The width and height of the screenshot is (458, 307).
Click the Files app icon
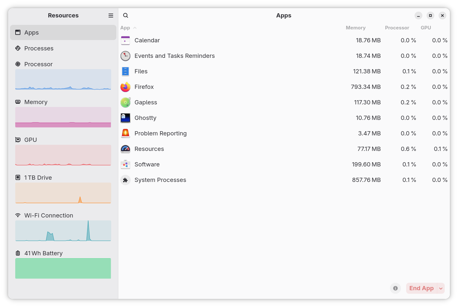pyautogui.click(x=125, y=71)
